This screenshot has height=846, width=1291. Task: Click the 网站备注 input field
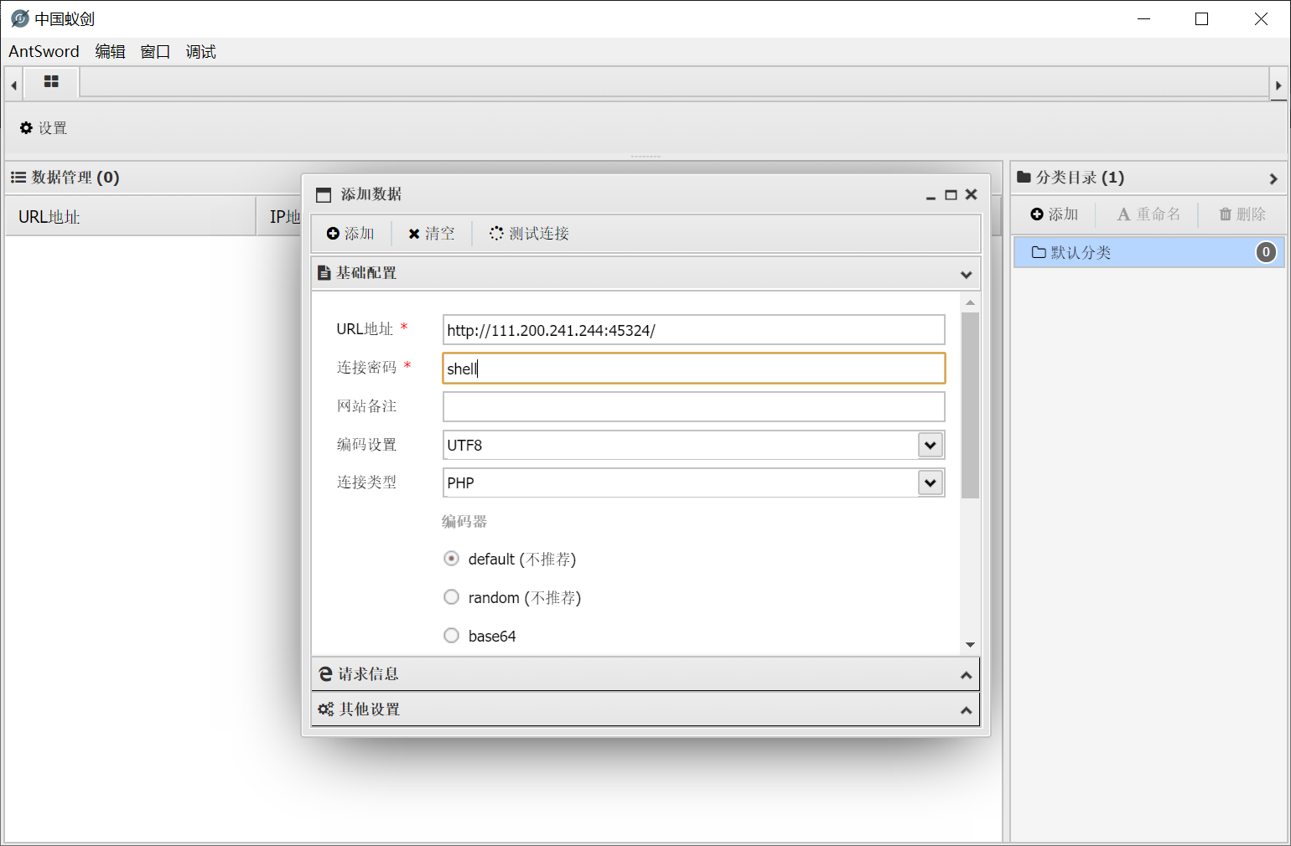coord(694,407)
